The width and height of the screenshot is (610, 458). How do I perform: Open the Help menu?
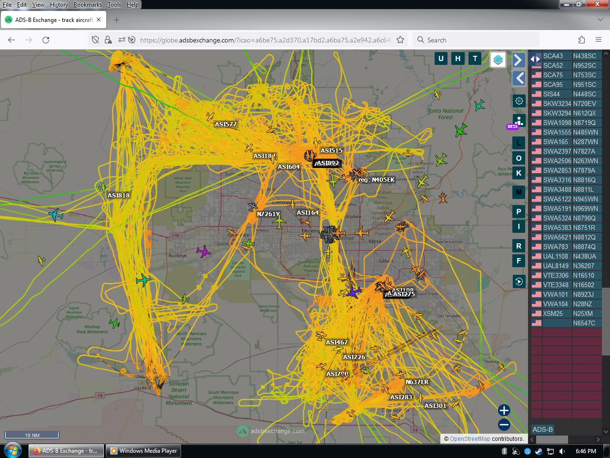click(x=132, y=5)
